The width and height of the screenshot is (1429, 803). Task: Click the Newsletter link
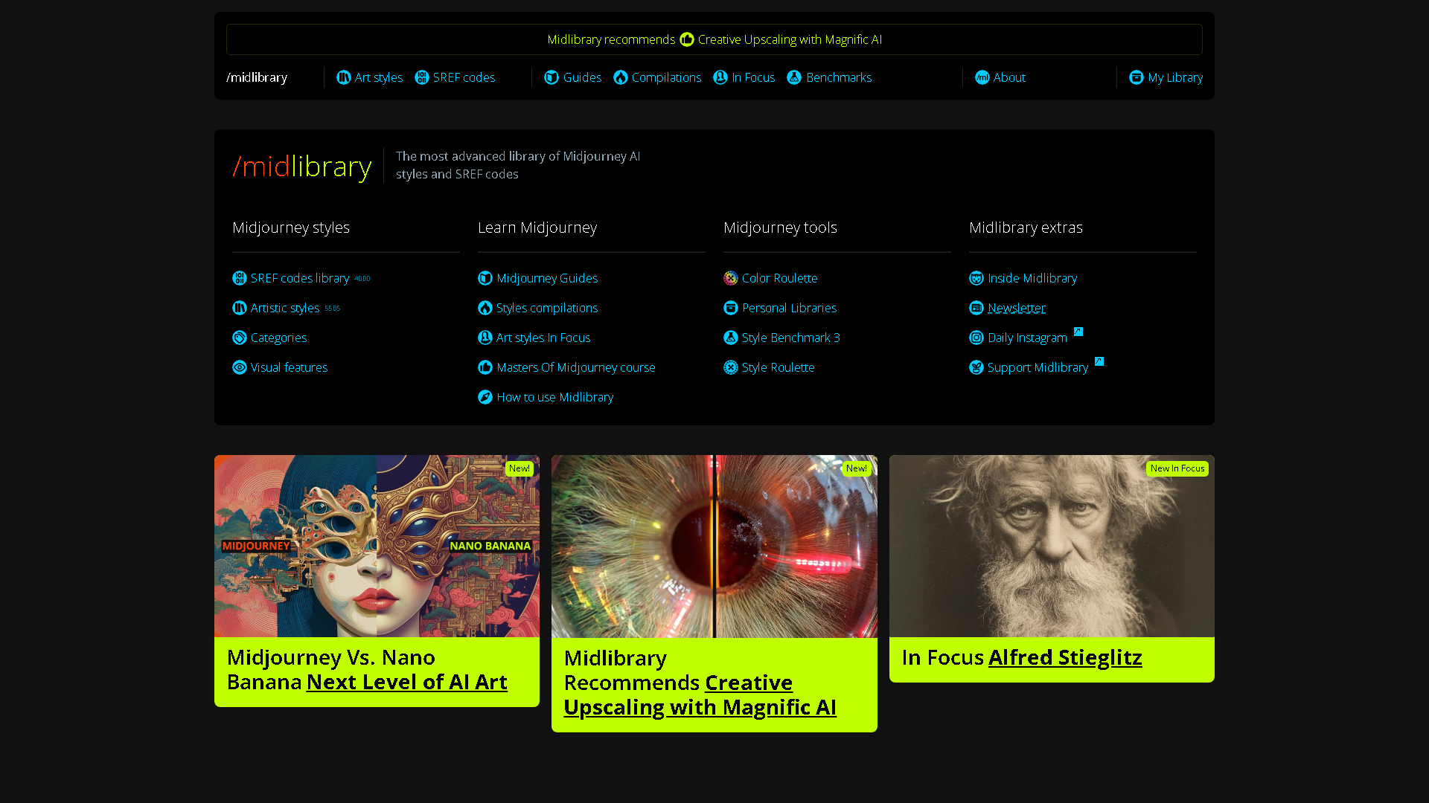pos(1017,308)
